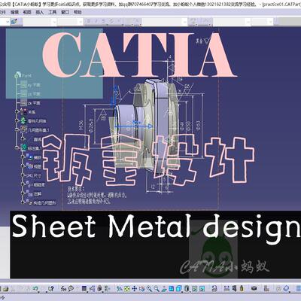Click the Swap Visible Space icon

(202, 289)
